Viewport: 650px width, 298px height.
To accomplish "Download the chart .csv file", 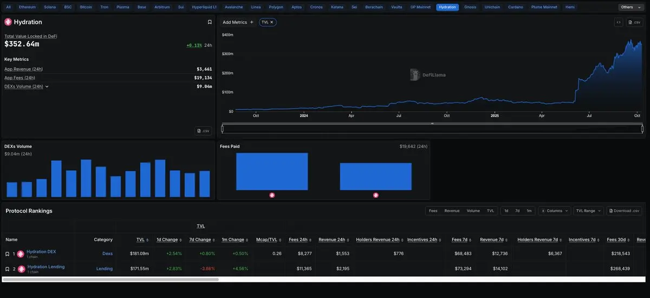I will (x=635, y=22).
